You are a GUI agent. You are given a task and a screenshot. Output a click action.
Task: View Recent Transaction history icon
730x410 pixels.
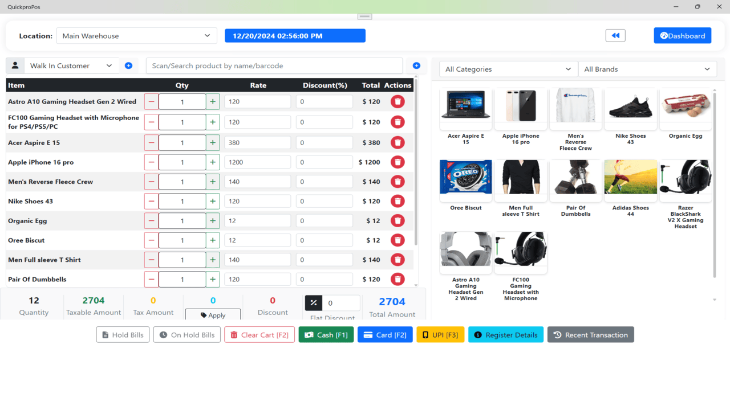(x=590, y=334)
